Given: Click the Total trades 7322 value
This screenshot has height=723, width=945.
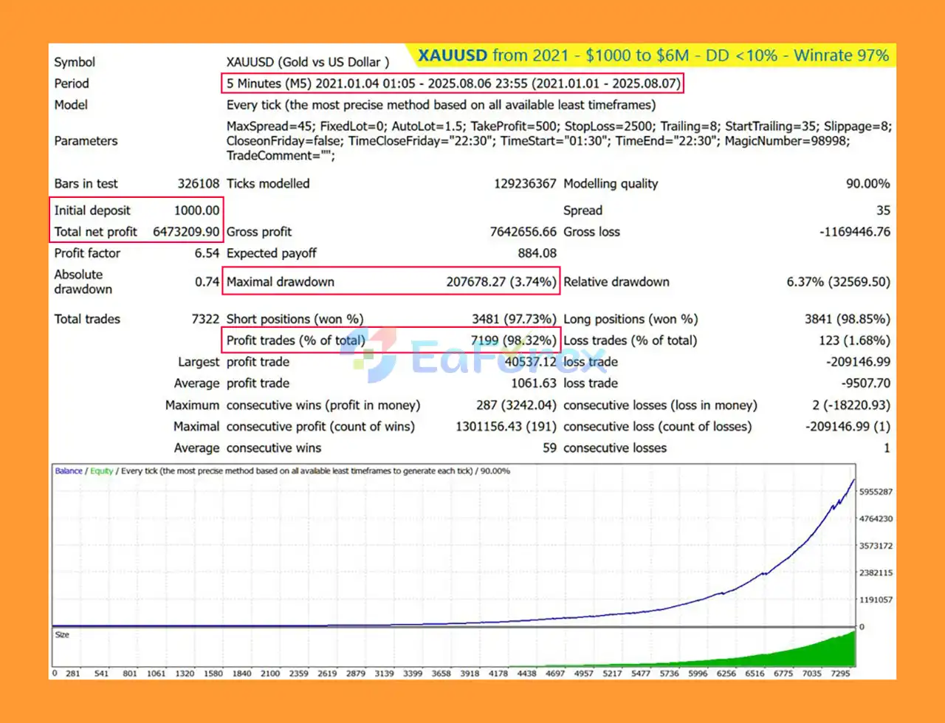Looking at the screenshot, I should (x=205, y=319).
